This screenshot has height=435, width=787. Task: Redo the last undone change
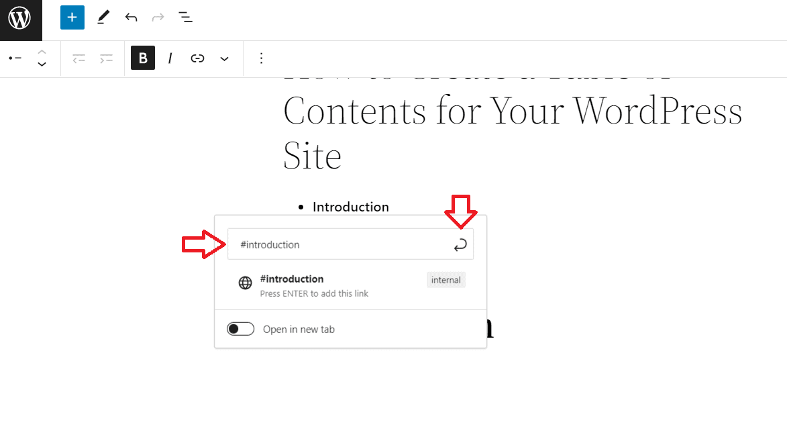click(x=158, y=17)
